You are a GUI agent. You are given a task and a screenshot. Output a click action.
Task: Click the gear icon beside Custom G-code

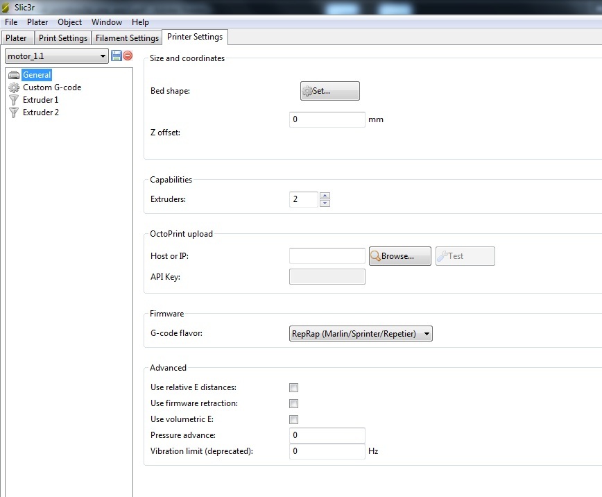pos(14,87)
